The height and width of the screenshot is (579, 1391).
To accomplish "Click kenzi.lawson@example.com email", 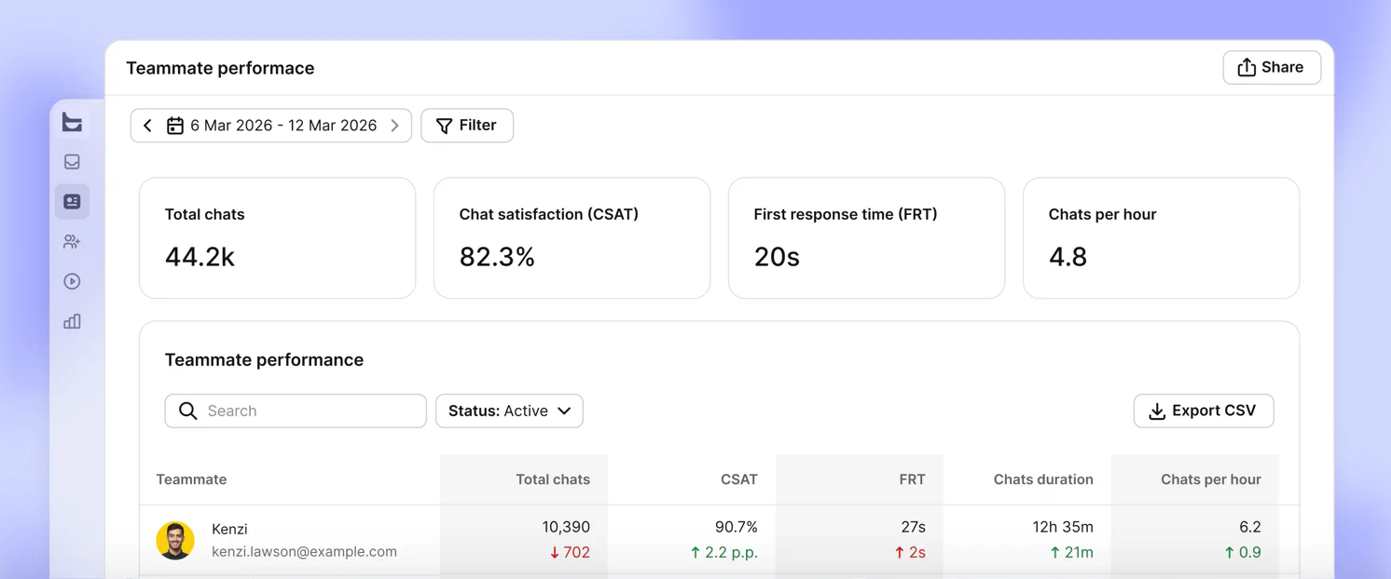I will (304, 552).
